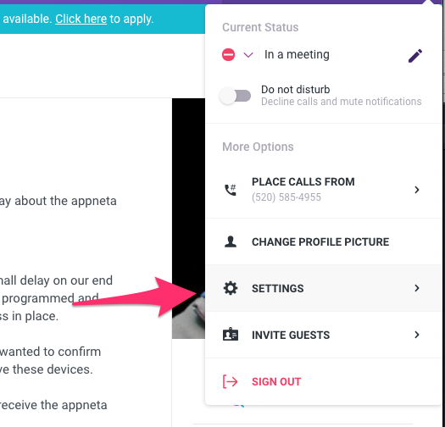The height and width of the screenshot is (427, 445).
Task: Click the video thumbnail behind the menu
Action: tap(188, 219)
